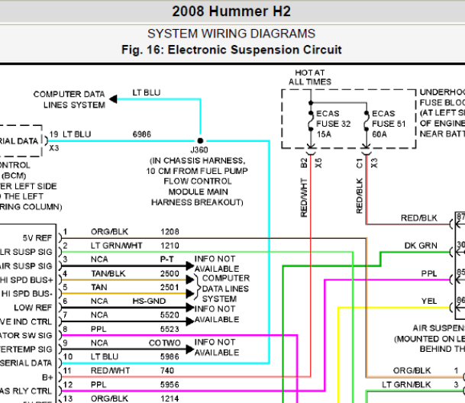Viewport: 465px width, 403px height.
Task: Click circuit number '5956'
Action: click(170, 385)
